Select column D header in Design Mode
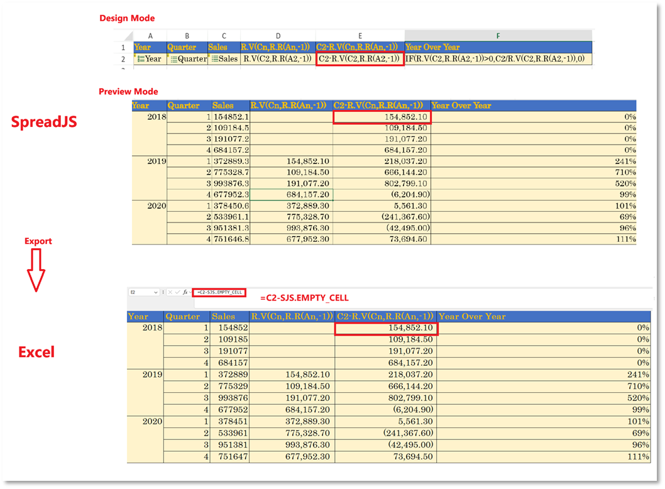Viewport: 665px width, 489px height. coord(278,36)
